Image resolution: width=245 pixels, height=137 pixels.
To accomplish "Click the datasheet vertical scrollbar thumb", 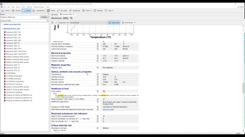I will (243, 88).
